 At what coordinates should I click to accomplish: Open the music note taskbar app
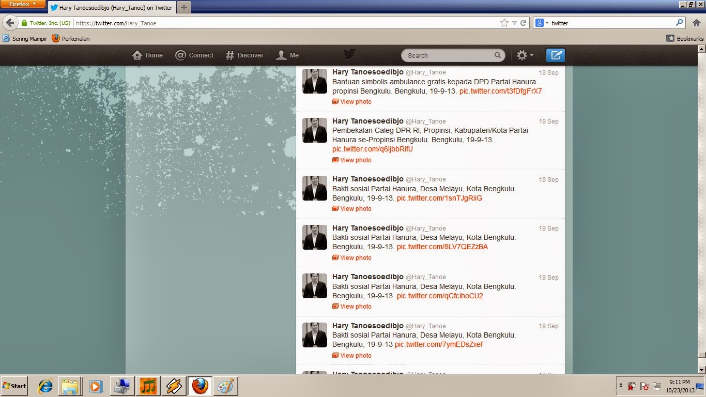[148, 386]
